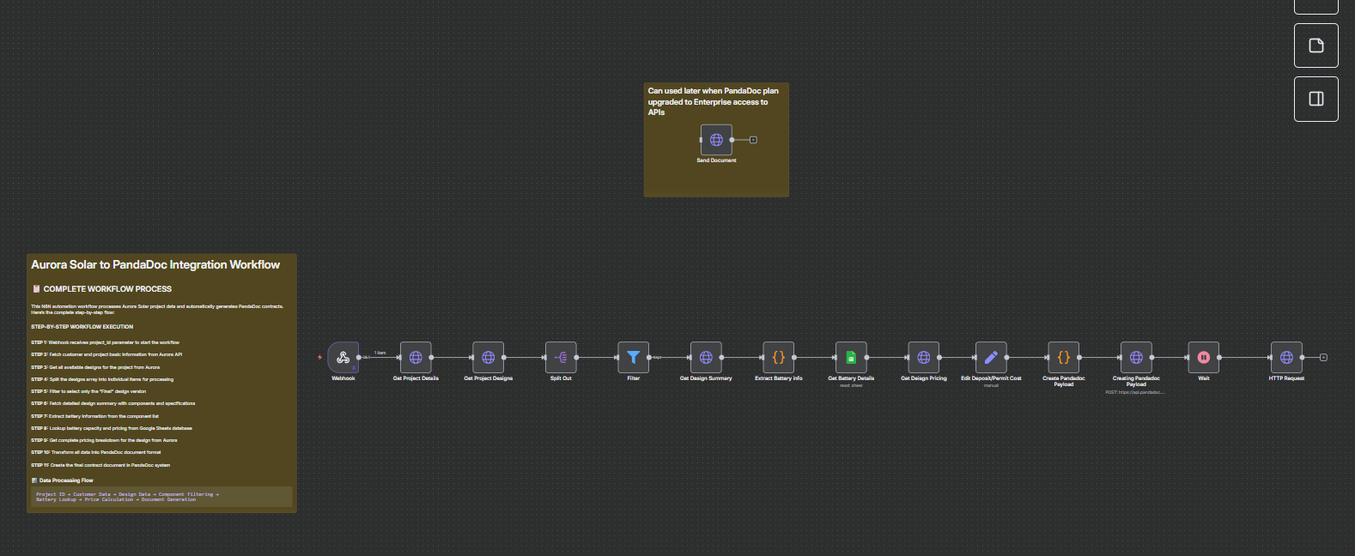Click STEP 1 webhook receives project_id line
Viewport: 1355px width, 556px height.
[106, 342]
